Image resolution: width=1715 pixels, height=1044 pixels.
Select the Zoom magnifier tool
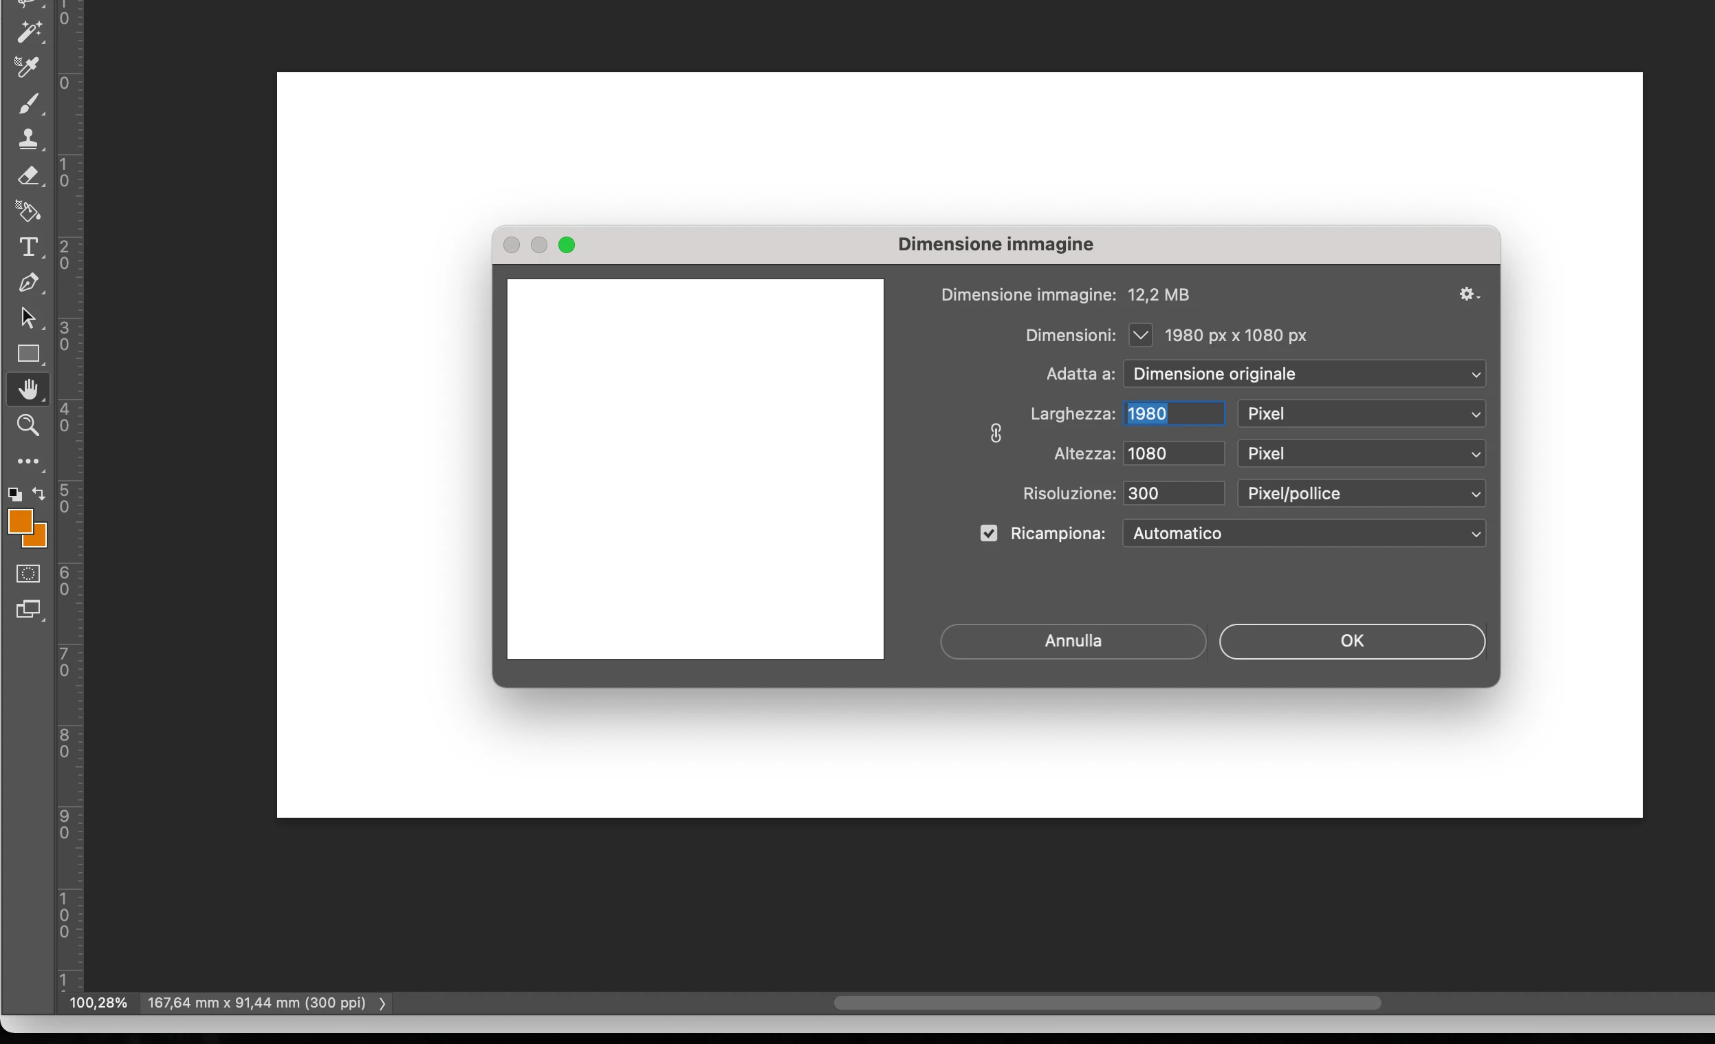point(28,425)
